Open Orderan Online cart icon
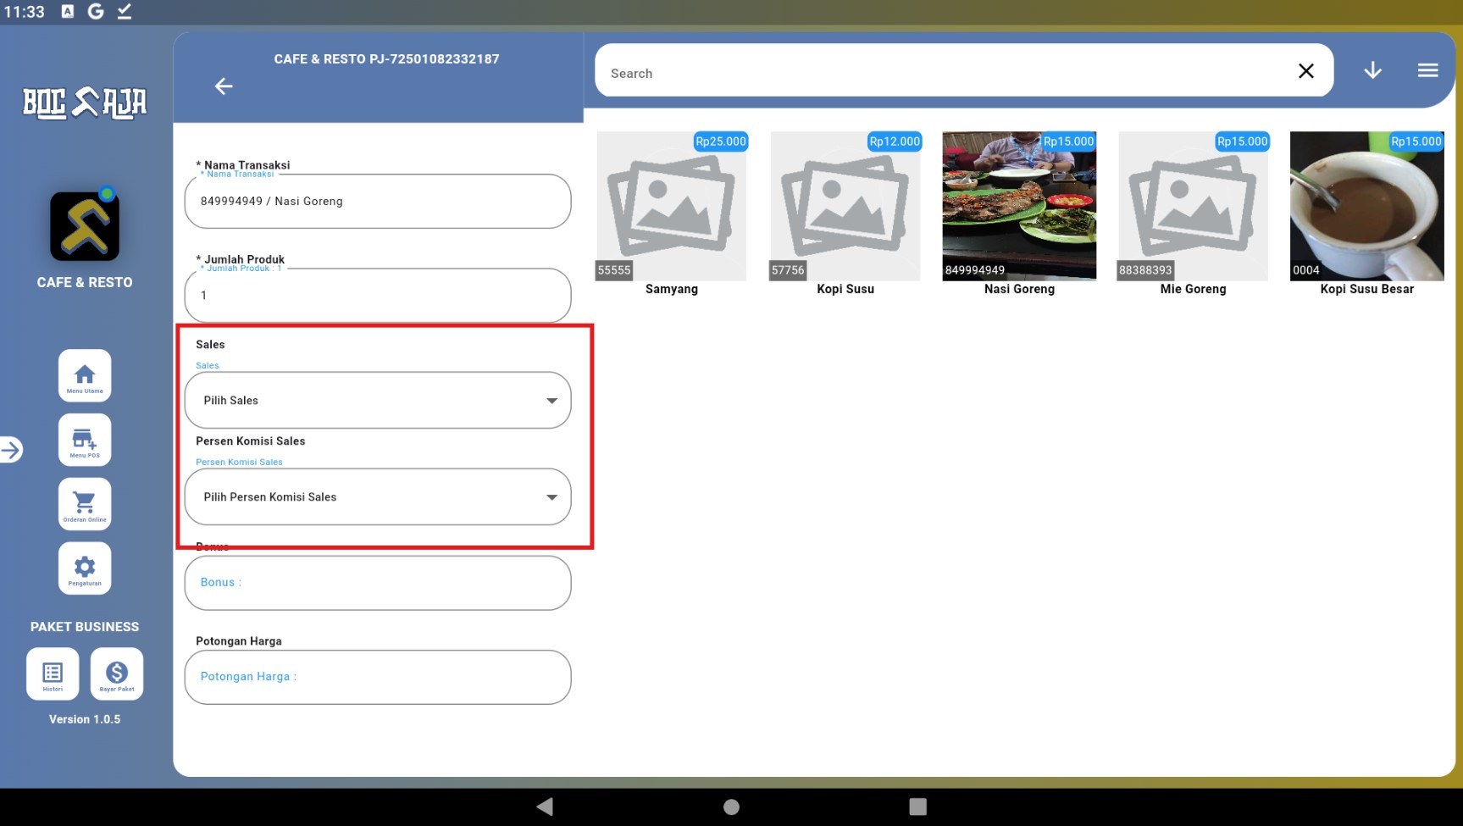Screen dimensions: 1463x826 pos(85,504)
